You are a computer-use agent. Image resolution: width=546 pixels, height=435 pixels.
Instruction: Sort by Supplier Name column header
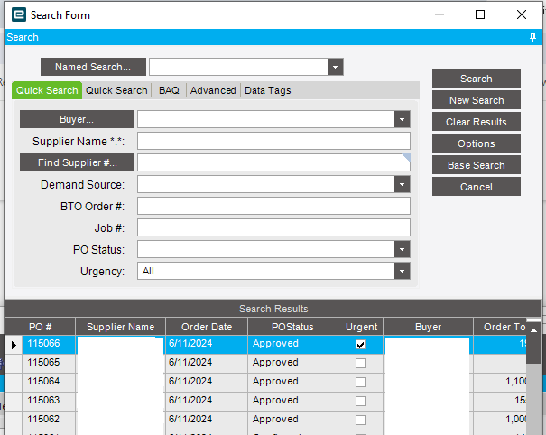click(121, 327)
